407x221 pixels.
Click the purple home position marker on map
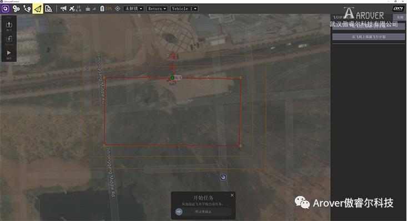click(x=223, y=177)
